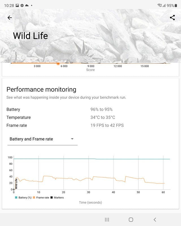Open the recent apps navigation button

coord(107,220)
